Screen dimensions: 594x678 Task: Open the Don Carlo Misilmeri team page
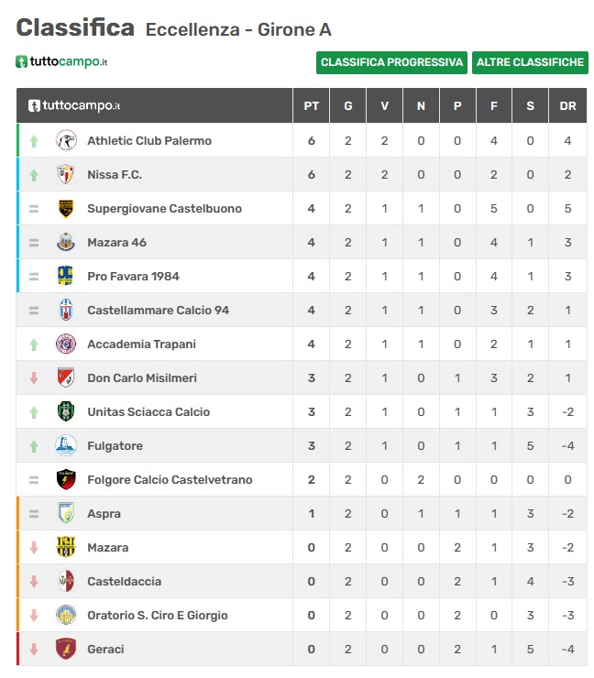click(142, 377)
